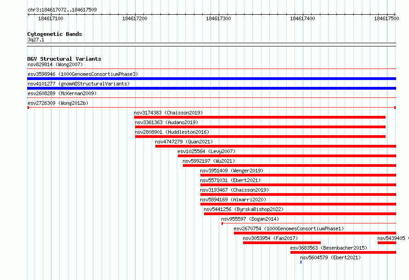Open nsv5894169 (Almarri2020) variant label
The height and width of the screenshot is (280, 409).
pos(233,200)
